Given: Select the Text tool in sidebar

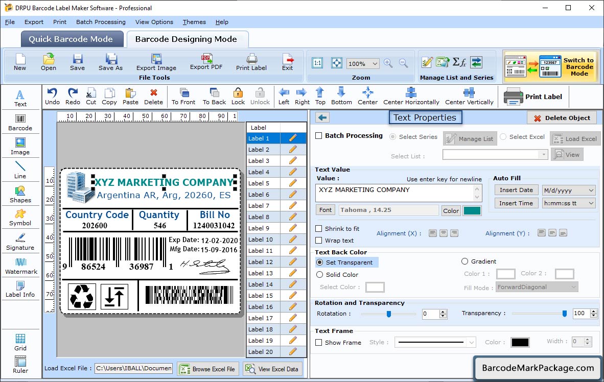Looking at the screenshot, I should pos(20,98).
